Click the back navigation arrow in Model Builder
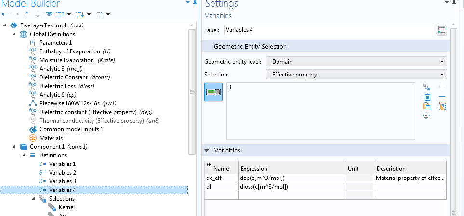Image resolution: width=464 pixels, height=216 pixels. (x=5, y=14)
